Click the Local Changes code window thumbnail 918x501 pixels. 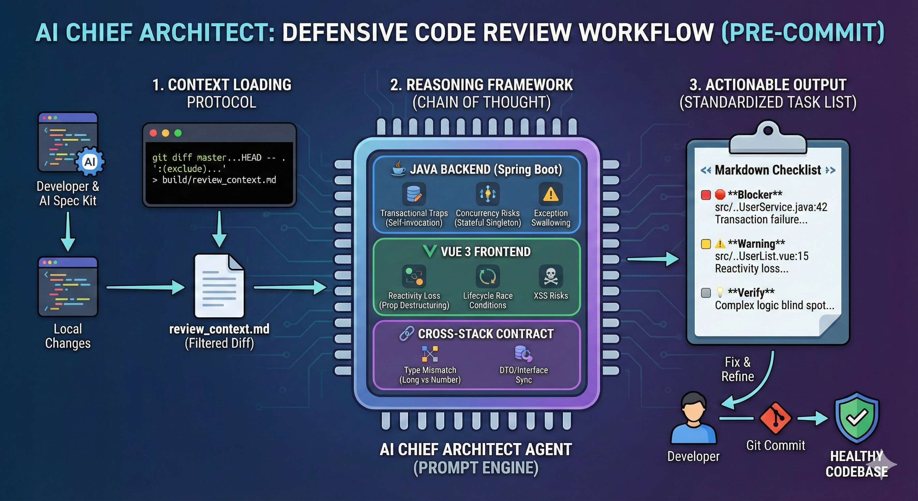[x=68, y=286]
